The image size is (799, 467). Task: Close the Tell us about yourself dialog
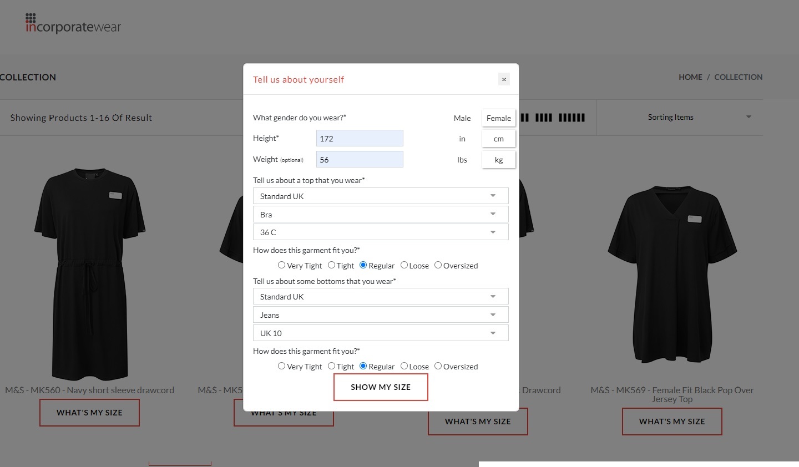point(504,79)
